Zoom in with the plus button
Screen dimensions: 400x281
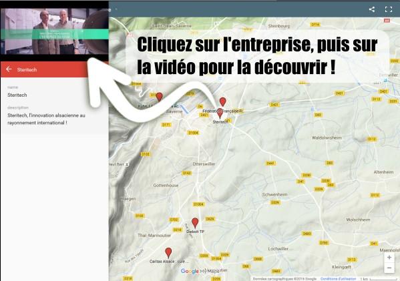tap(389, 258)
